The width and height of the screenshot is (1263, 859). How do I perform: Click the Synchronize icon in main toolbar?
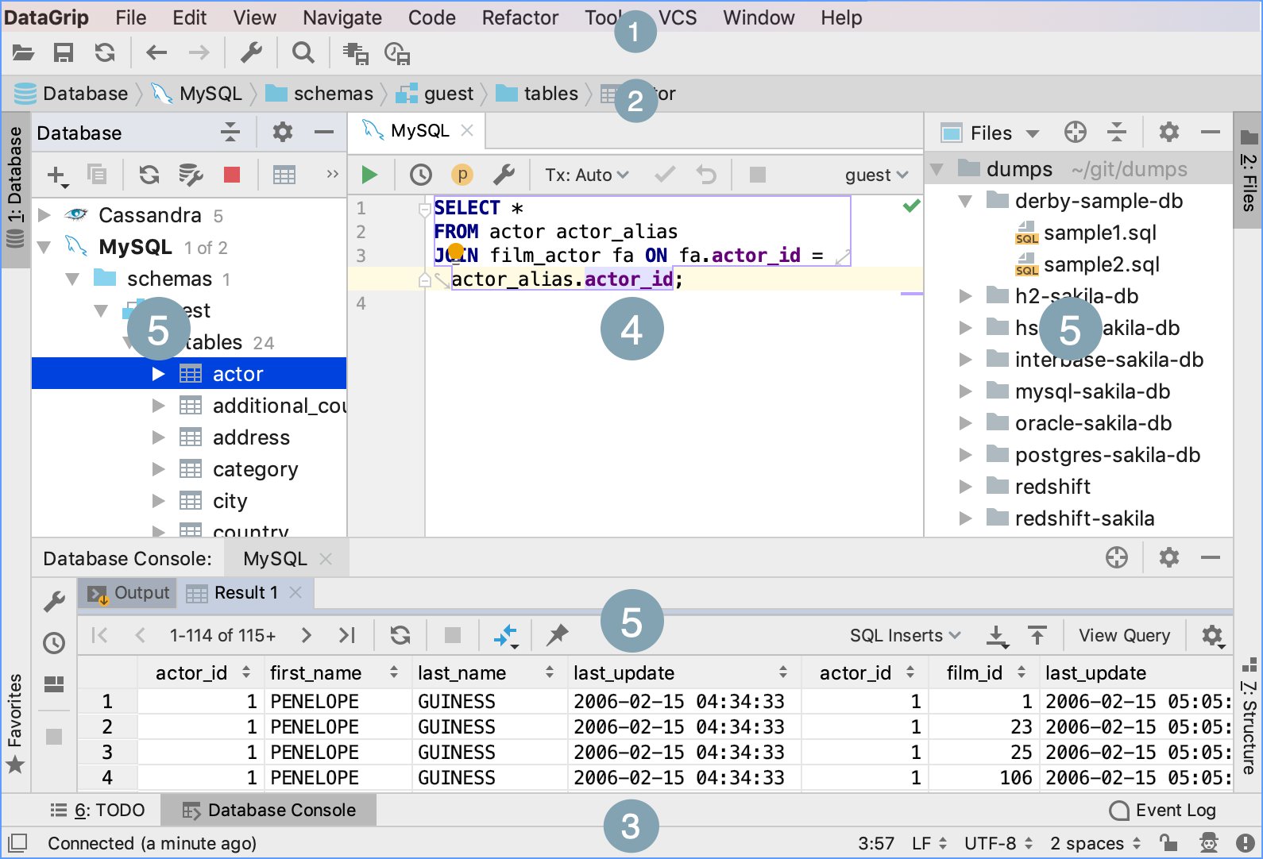coord(105,53)
